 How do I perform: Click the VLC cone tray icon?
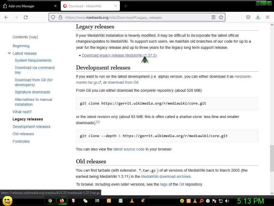[195, 201]
